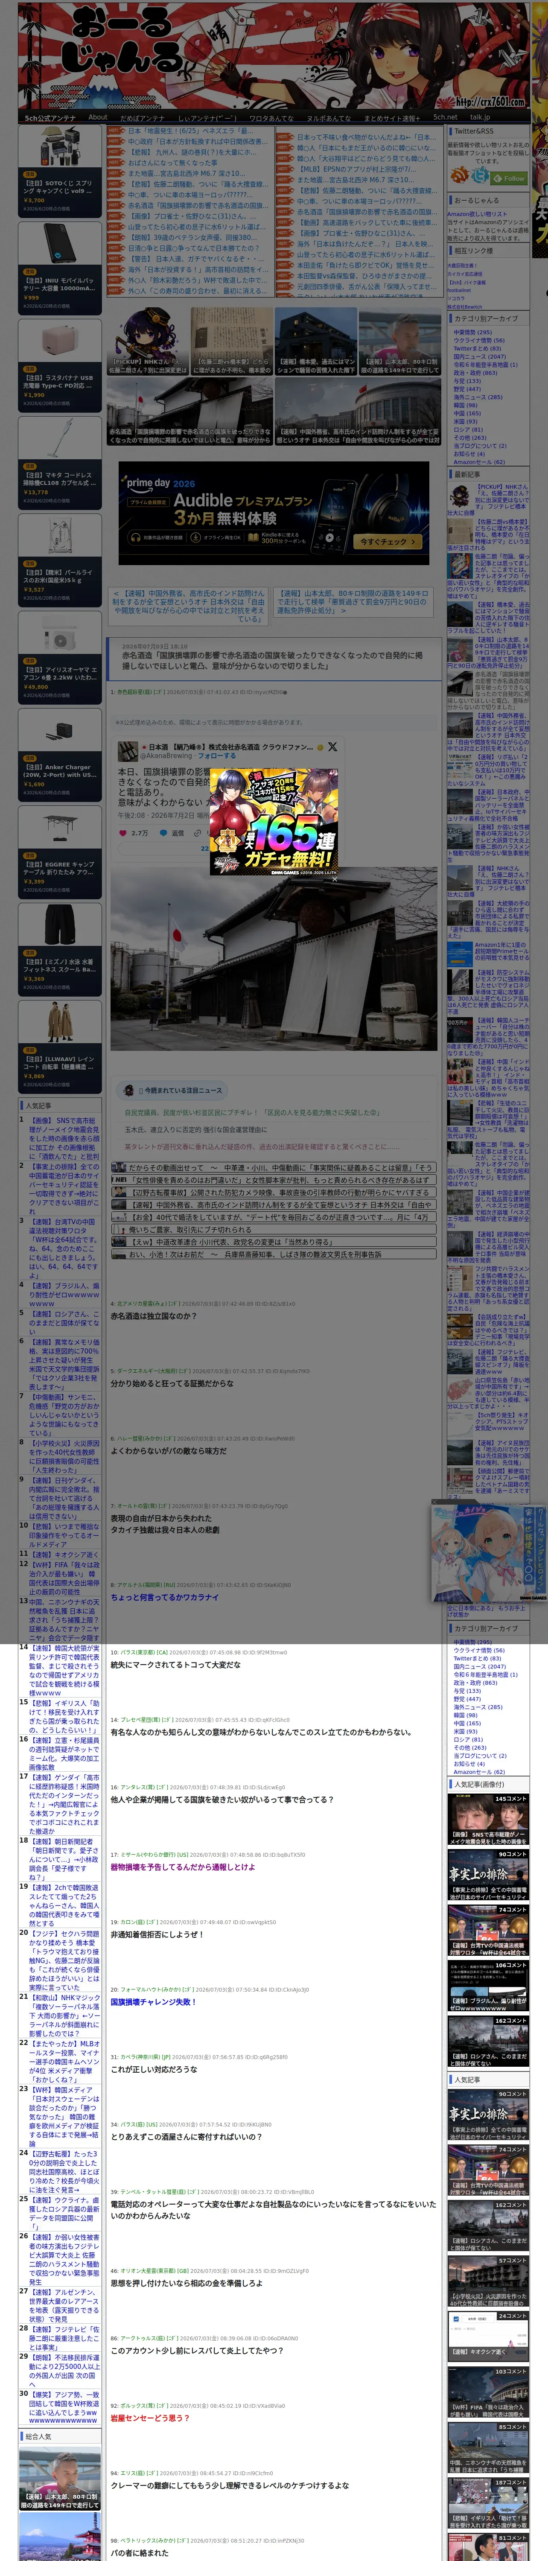Click the blue Twitter bird icon
The width and height of the screenshot is (548, 2561).
(x=481, y=175)
